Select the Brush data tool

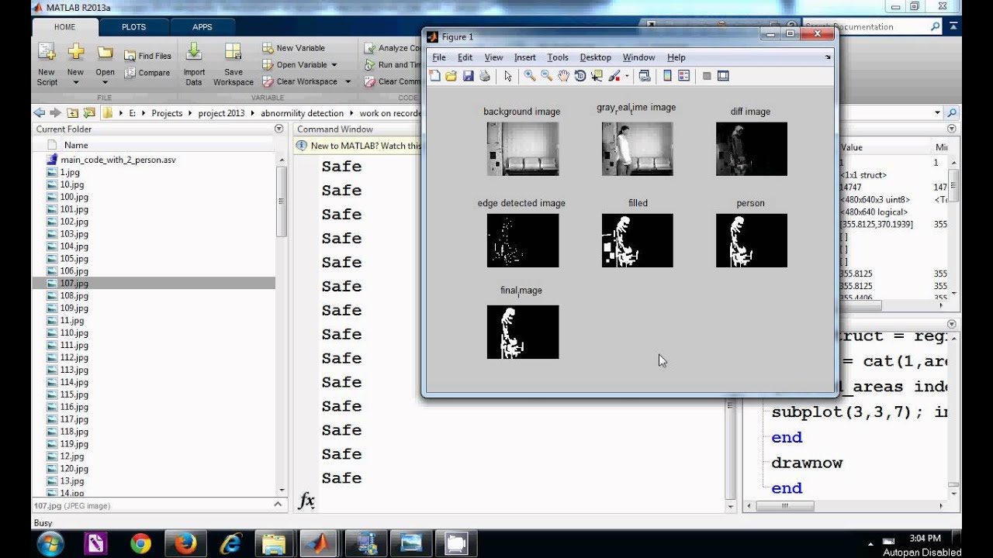[x=614, y=76]
